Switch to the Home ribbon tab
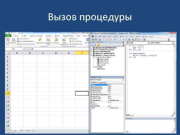 (16, 36)
